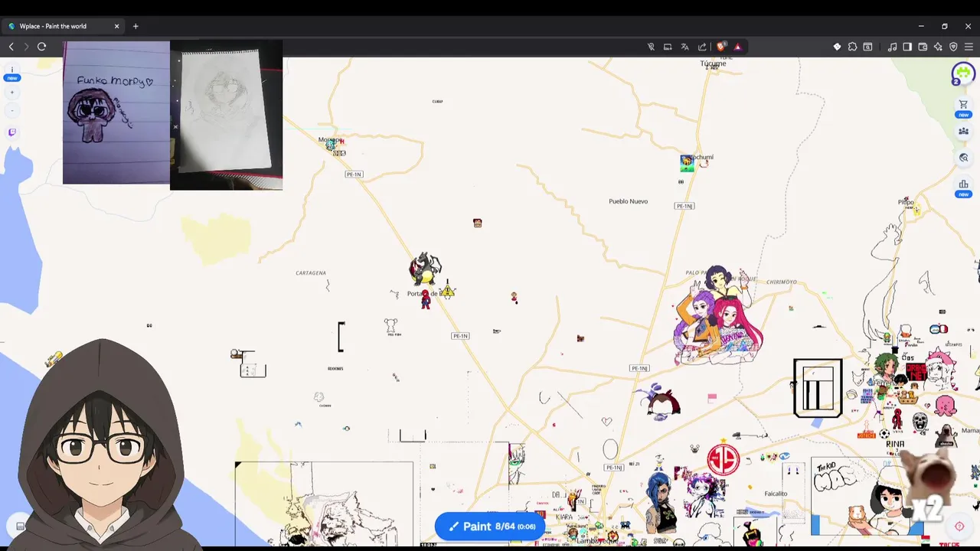Click the Funko Morpy drawing overlay image
The image size is (980, 551).
[x=116, y=113]
